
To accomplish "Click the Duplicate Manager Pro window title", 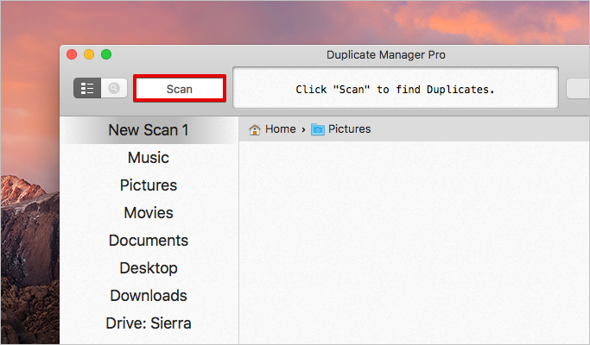I will click(x=385, y=55).
